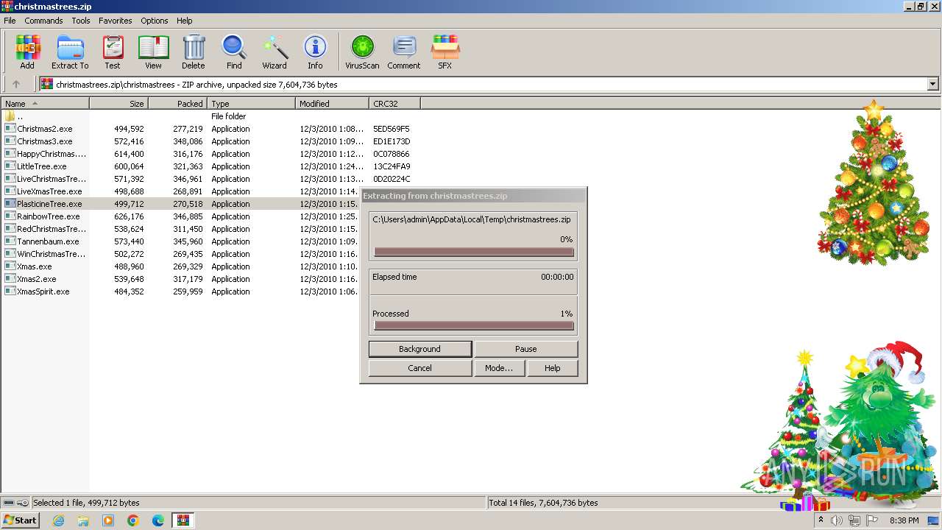Select Xmas.exe file row
The height and width of the screenshot is (530, 942).
click(x=181, y=266)
